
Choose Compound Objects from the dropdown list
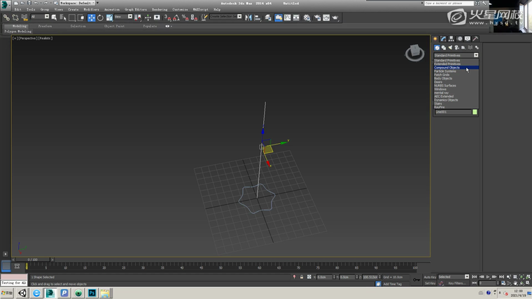click(x=448, y=68)
